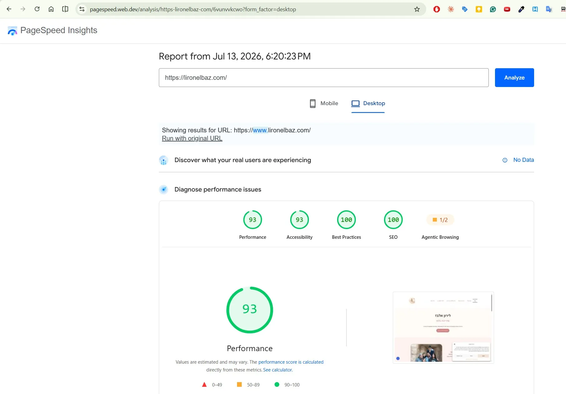Open the Grammarly extension

tap(493, 9)
